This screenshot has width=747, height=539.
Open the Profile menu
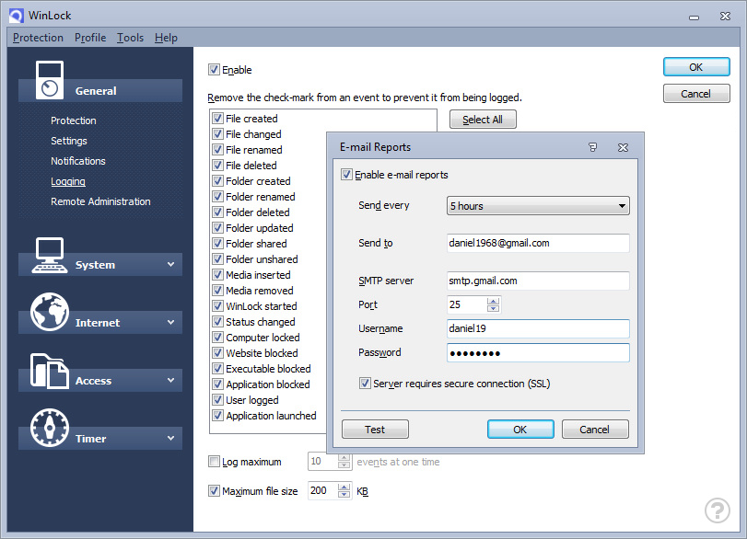90,38
